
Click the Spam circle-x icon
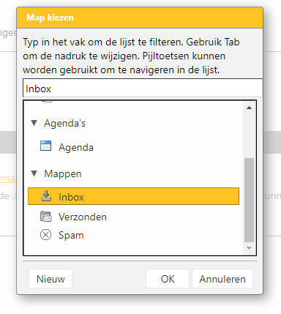[x=45, y=235]
